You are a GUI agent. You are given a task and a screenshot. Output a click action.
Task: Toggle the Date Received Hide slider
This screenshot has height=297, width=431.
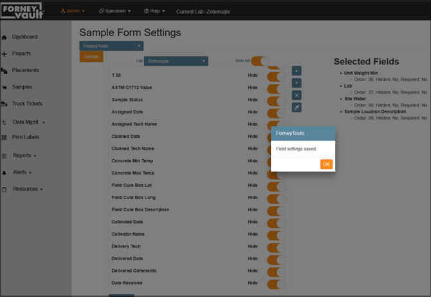[277, 283]
